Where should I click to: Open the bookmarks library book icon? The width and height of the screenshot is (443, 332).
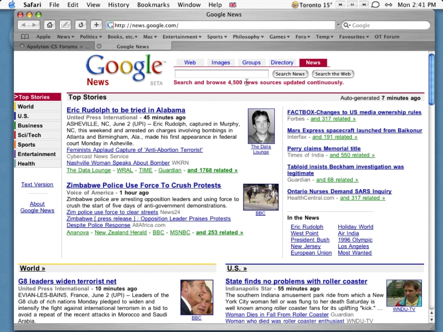click(25, 37)
